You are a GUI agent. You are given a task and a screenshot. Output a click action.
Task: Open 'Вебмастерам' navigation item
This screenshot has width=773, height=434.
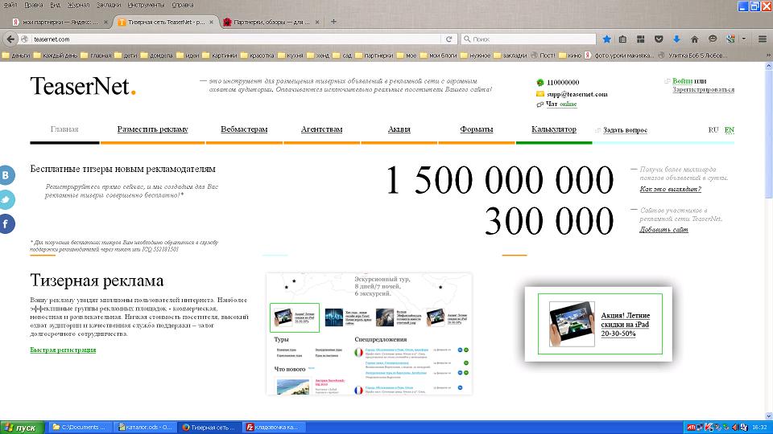(x=244, y=129)
